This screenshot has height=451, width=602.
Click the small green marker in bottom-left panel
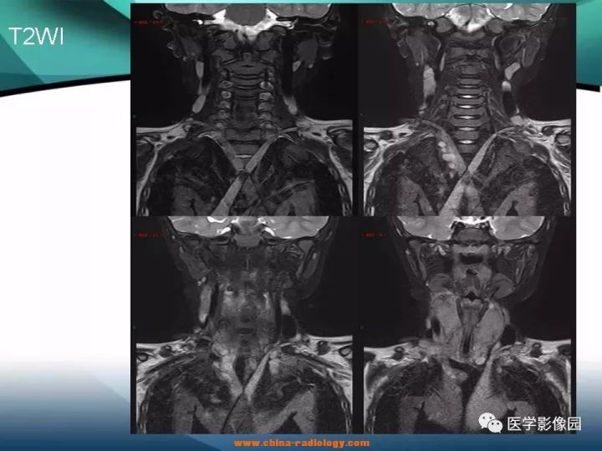tap(135, 327)
